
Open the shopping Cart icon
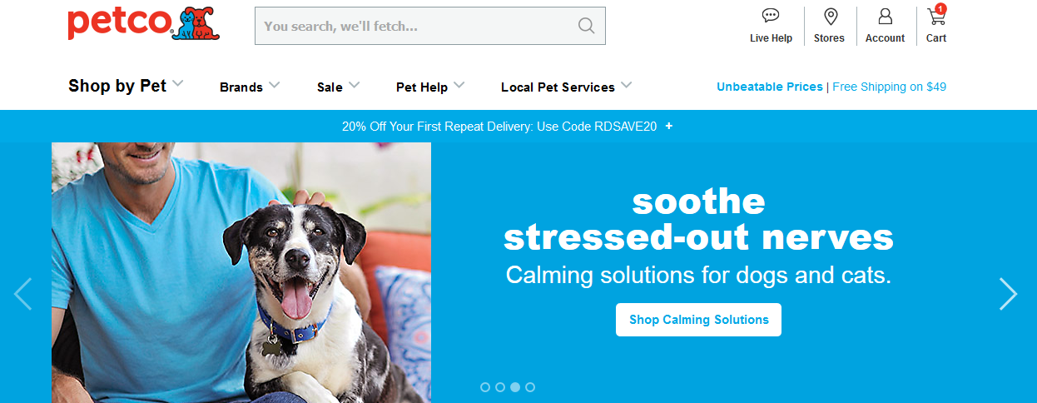[936, 16]
